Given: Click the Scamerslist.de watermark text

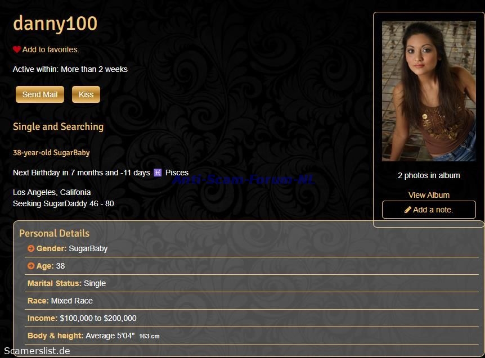Looking at the screenshot, I should pos(37,351).
